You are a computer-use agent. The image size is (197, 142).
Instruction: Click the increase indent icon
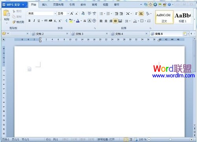click(121, 13)
